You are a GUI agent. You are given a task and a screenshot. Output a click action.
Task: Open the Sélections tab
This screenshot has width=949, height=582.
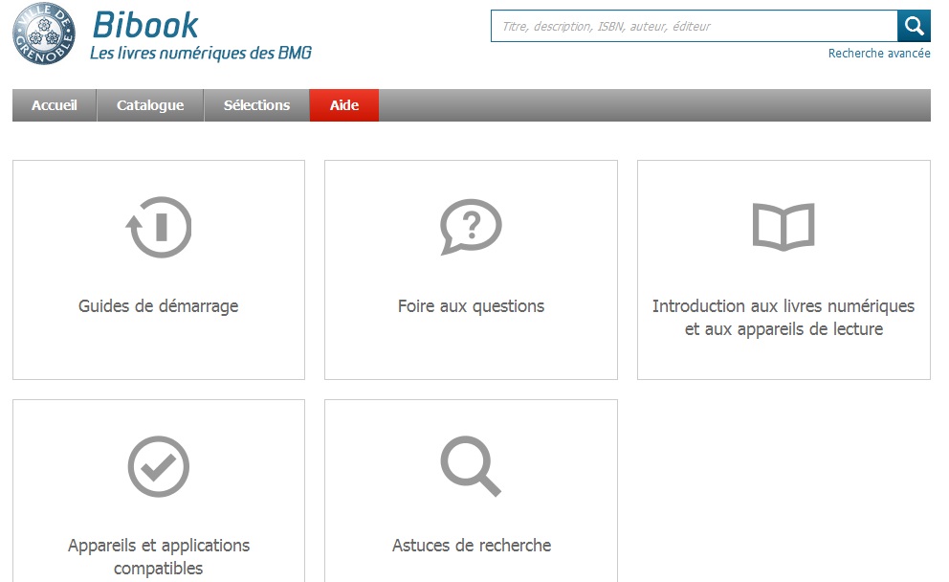tap(256, 105)
